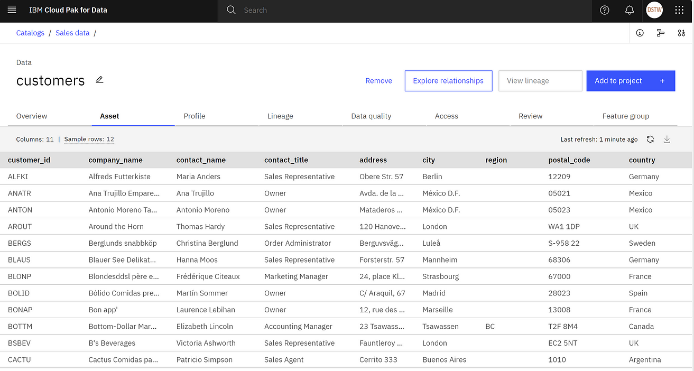This screenshot has width=694, height=371.
Task: Click the Argentina country cell
Action: click(x=645, y=360)
